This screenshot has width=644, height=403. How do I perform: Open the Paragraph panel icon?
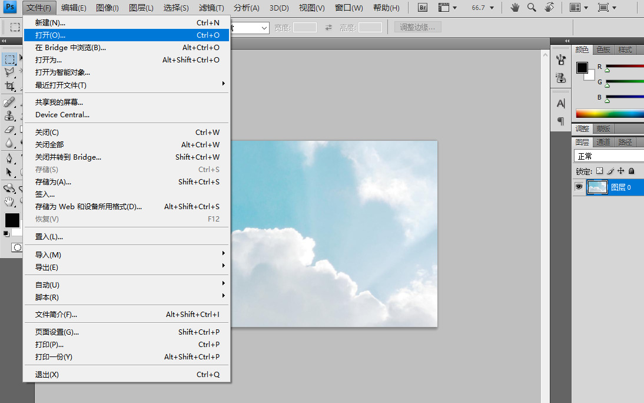tap(560, 121)
